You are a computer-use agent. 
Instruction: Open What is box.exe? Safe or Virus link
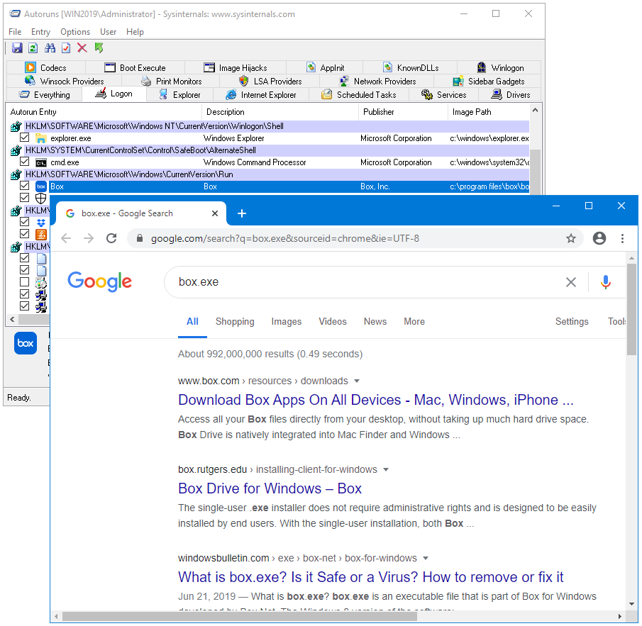coord(370,578)
